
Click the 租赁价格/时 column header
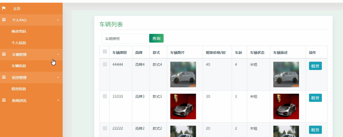click(x=216, y=53)
